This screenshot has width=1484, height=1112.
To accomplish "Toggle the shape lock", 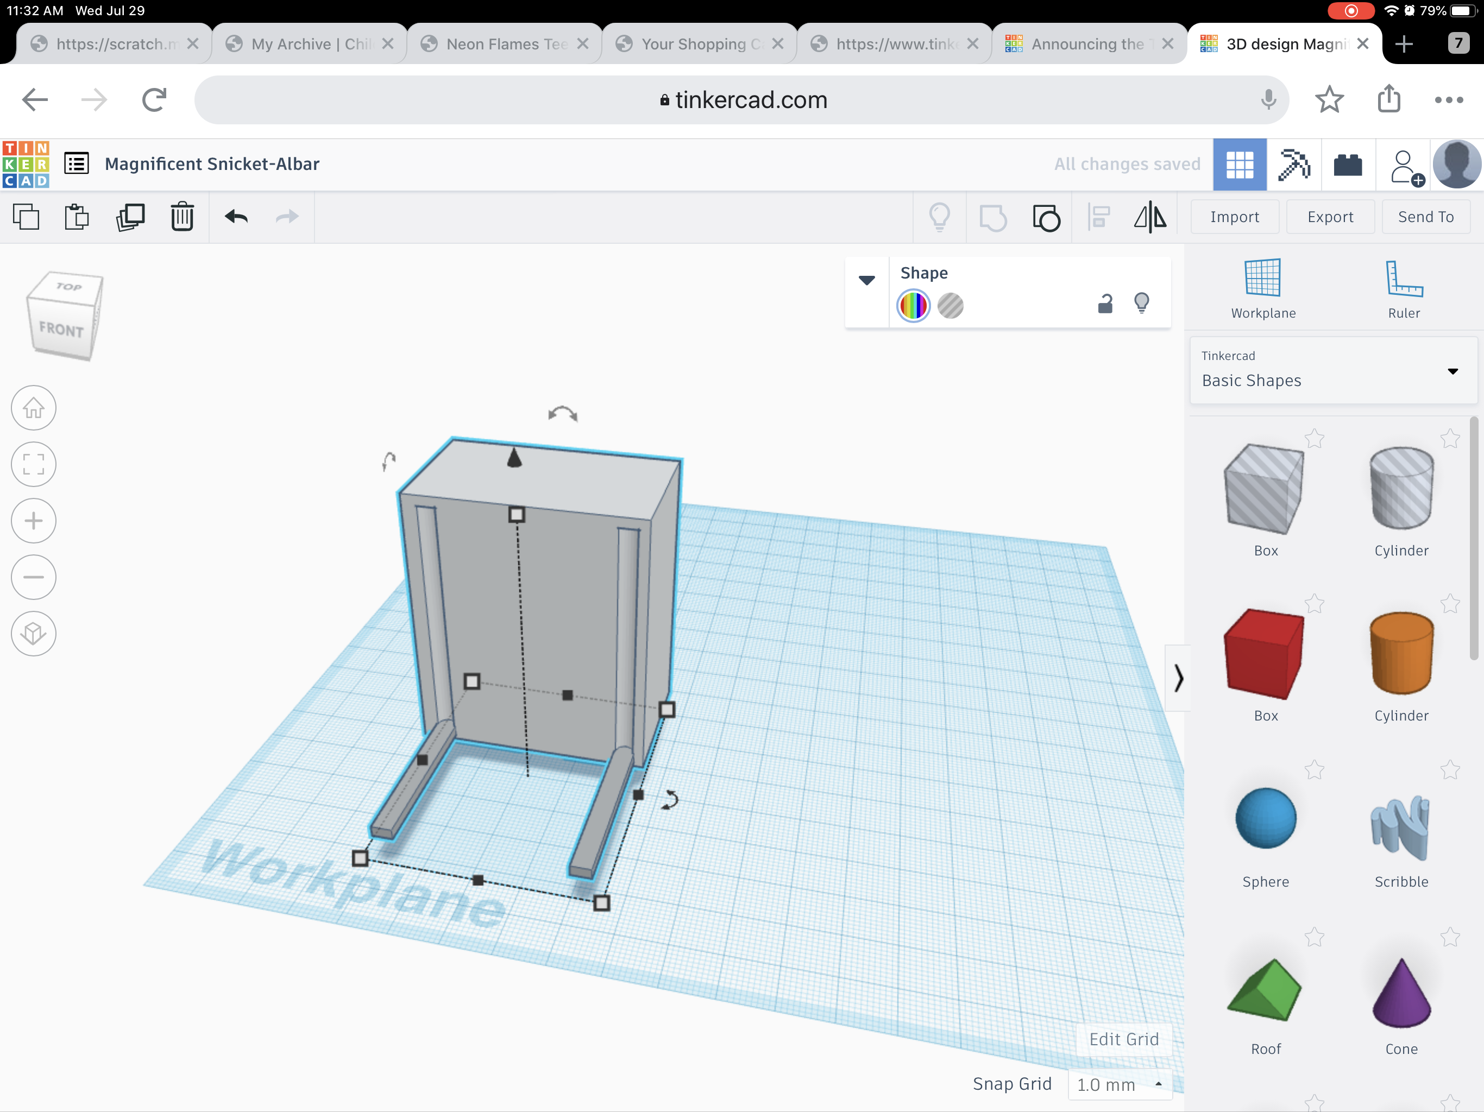I will coord(1105,305).
